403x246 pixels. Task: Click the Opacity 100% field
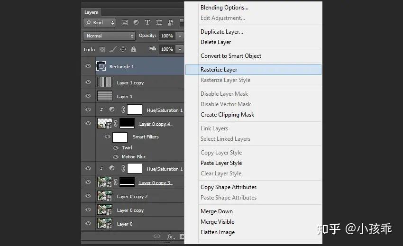(x=167, y=36)
